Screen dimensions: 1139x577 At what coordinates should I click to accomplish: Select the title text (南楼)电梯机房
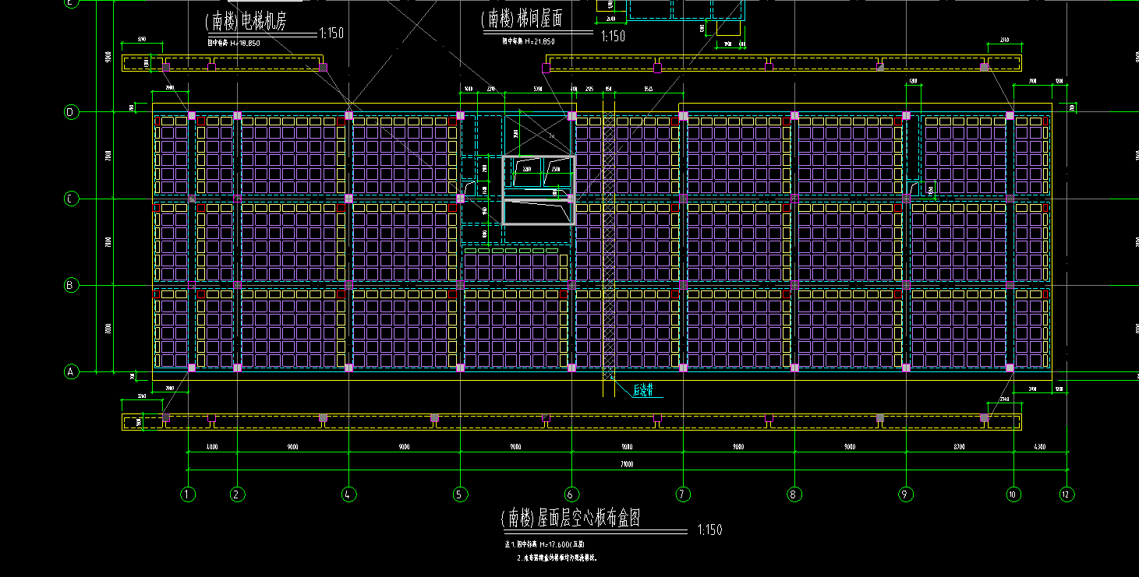[246, 22]
